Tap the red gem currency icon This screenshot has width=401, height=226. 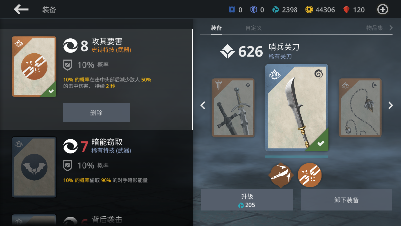346,10
